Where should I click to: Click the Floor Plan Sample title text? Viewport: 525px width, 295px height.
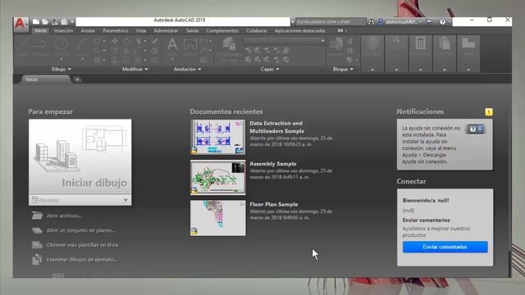coord(273,204)
